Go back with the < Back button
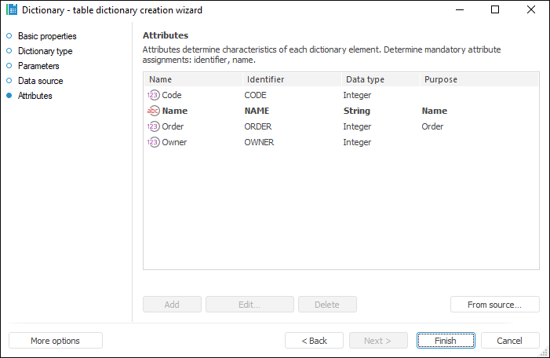 [x=314, y=341]
